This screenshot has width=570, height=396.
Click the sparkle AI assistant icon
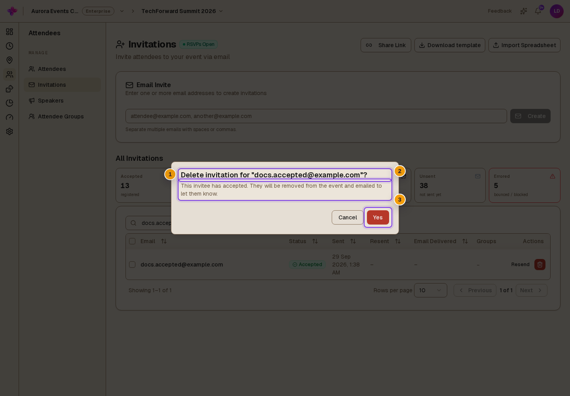[x=524, y=11]
